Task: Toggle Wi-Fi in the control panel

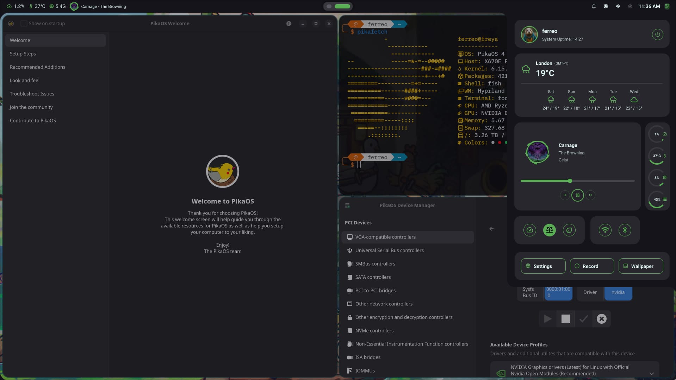Action: coord(605,230)
